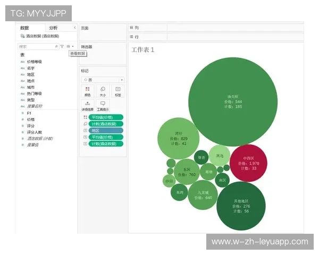This screenshot has height=255, width=319.
Task: Select the 东区 bubble with 价格 760
Action: (x=187, y=172)
